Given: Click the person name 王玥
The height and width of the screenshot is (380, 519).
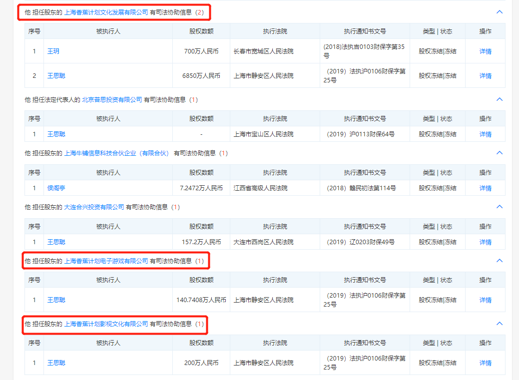Looking at the screenshot, I should coord(53,51).
